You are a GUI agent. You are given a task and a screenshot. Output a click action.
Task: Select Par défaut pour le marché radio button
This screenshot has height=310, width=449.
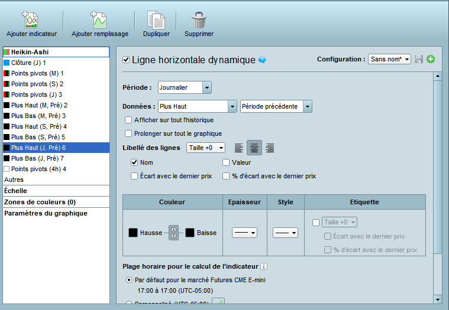tap(129, 280)
